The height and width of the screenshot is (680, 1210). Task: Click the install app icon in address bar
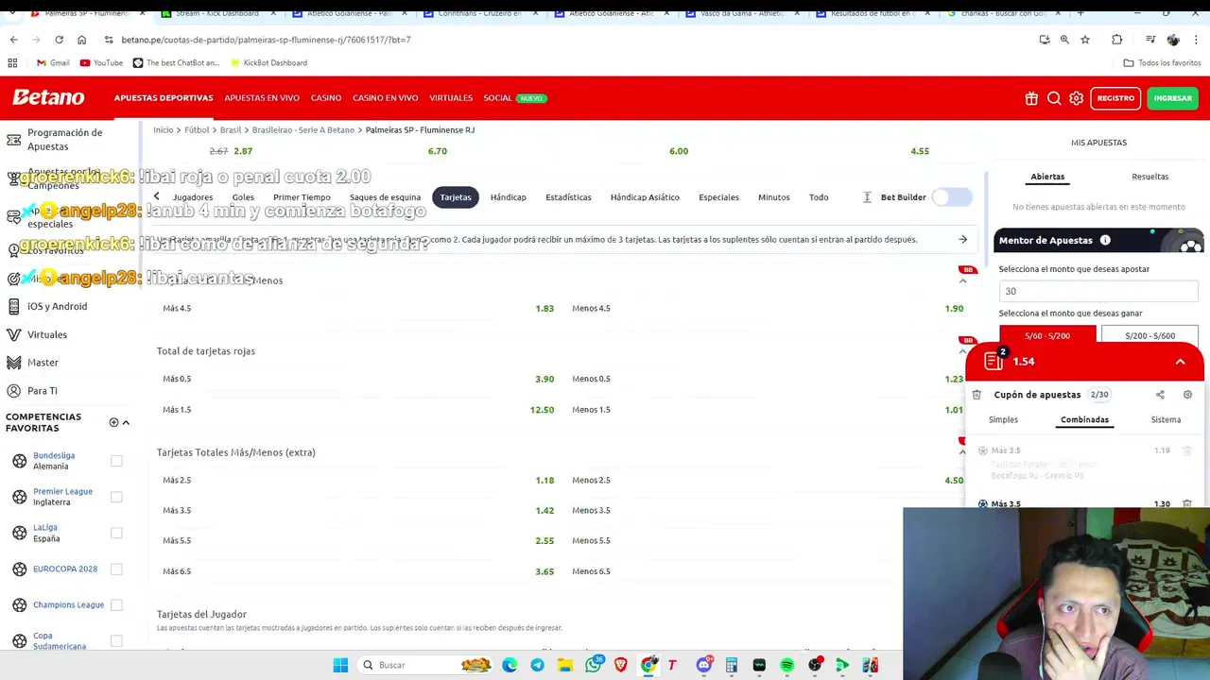(x=1044, y=40)
